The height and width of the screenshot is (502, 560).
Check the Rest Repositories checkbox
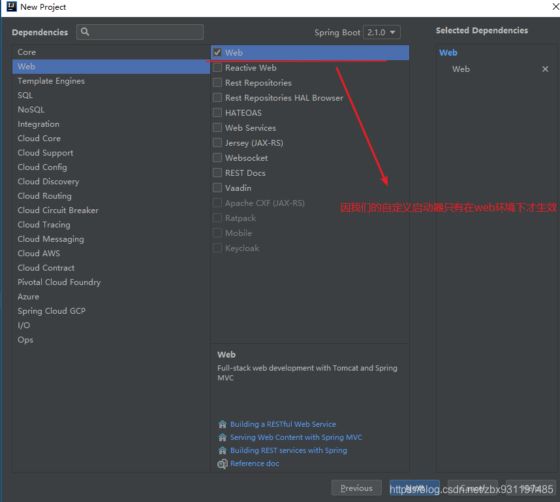[217, 82]
